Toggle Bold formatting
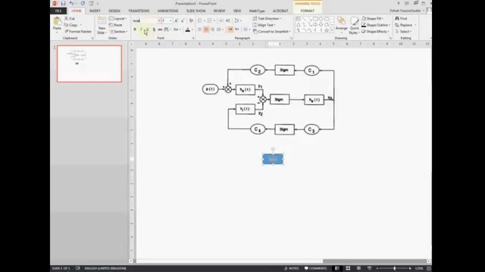485x272 pixels. tap(135, 29)
